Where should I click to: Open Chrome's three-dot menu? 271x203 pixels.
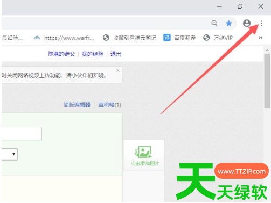click(261, 23)
